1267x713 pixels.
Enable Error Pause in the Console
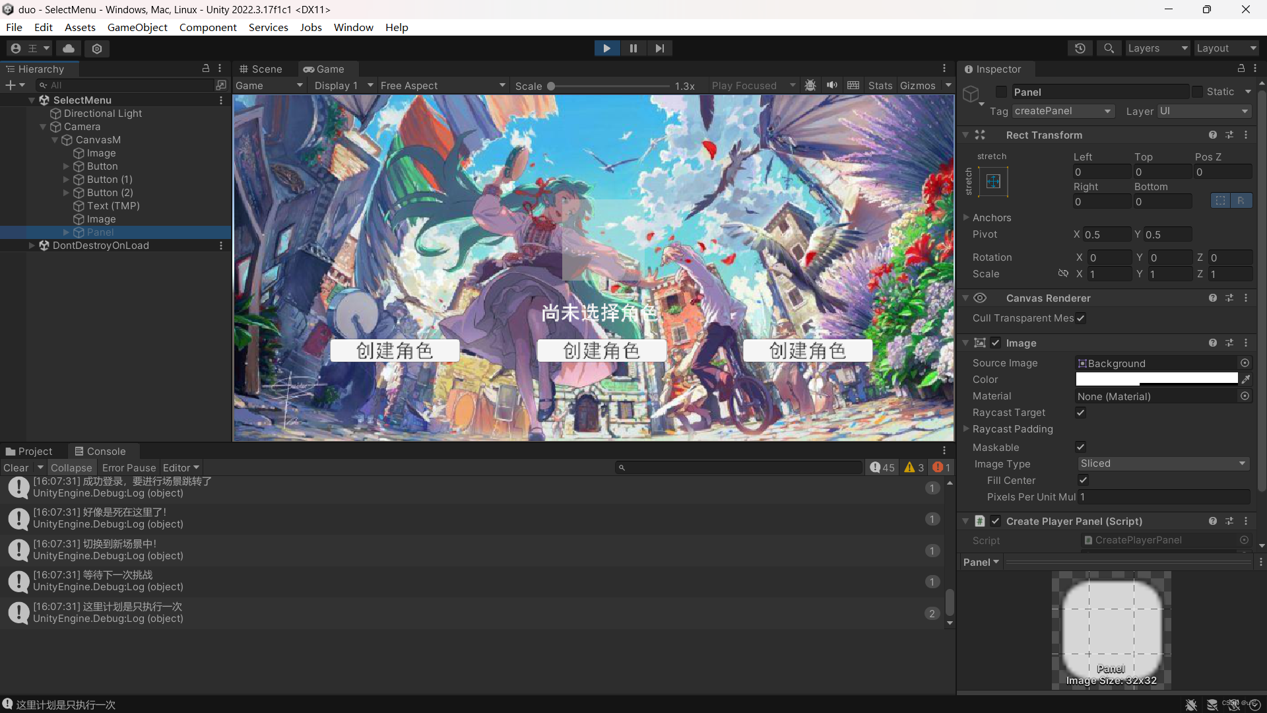[x=129, y=467]
